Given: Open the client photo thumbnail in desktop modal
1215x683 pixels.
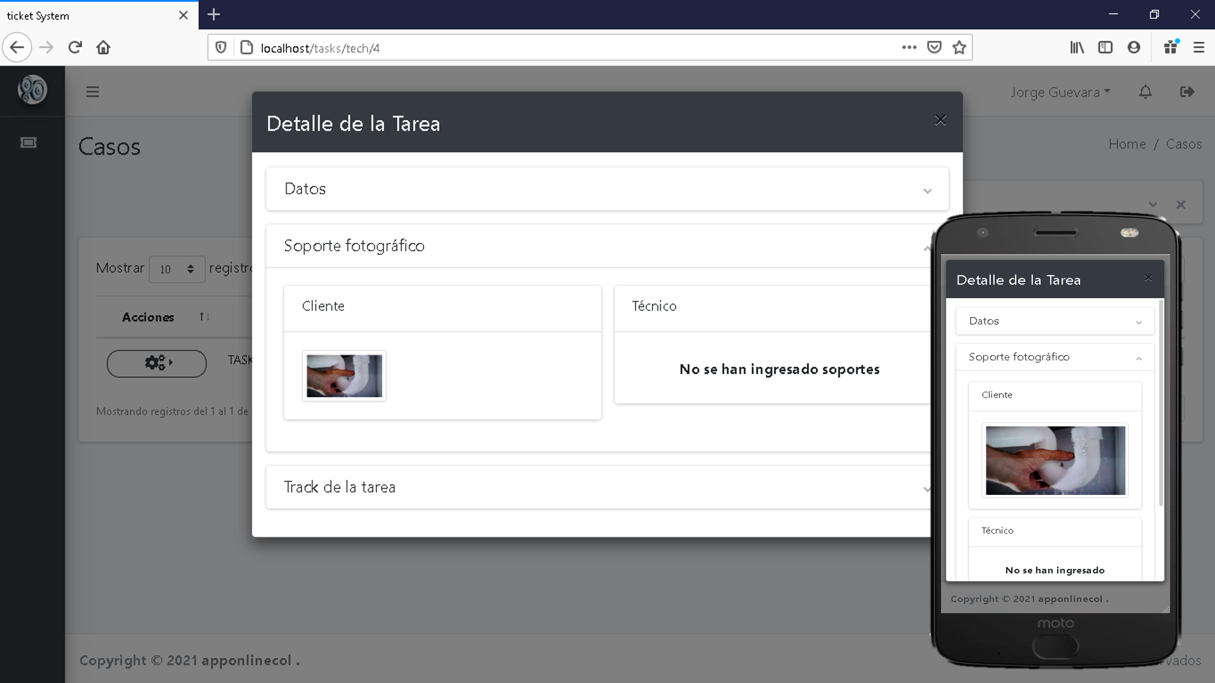Looking at the screenshot, I should pyautogui.click(x=344, y=376).
